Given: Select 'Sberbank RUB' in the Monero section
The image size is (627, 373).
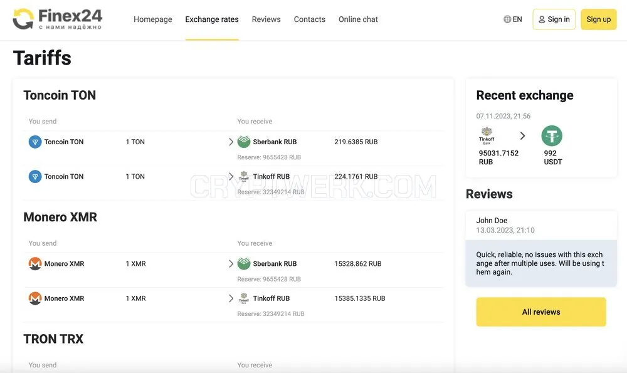Looking at the screenshot, I should click(275, 264).
